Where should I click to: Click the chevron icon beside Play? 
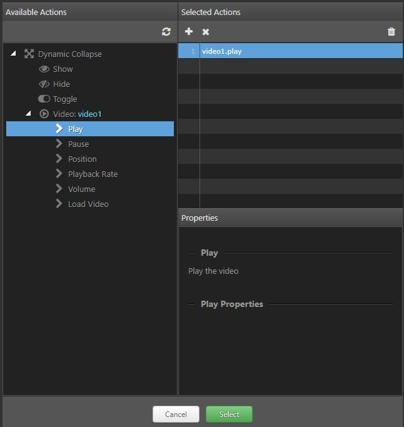(59, 129)
